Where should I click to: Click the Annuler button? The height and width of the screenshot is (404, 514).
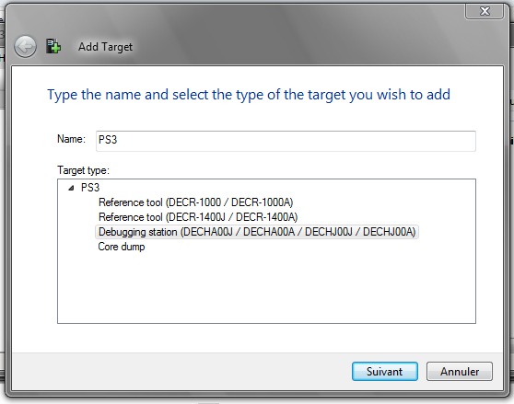tap(460, 371)
